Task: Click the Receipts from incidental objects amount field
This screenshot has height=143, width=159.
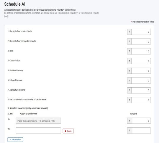Action: coord(141,41)
